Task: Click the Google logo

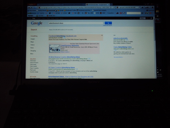Action: coord(37,23)
